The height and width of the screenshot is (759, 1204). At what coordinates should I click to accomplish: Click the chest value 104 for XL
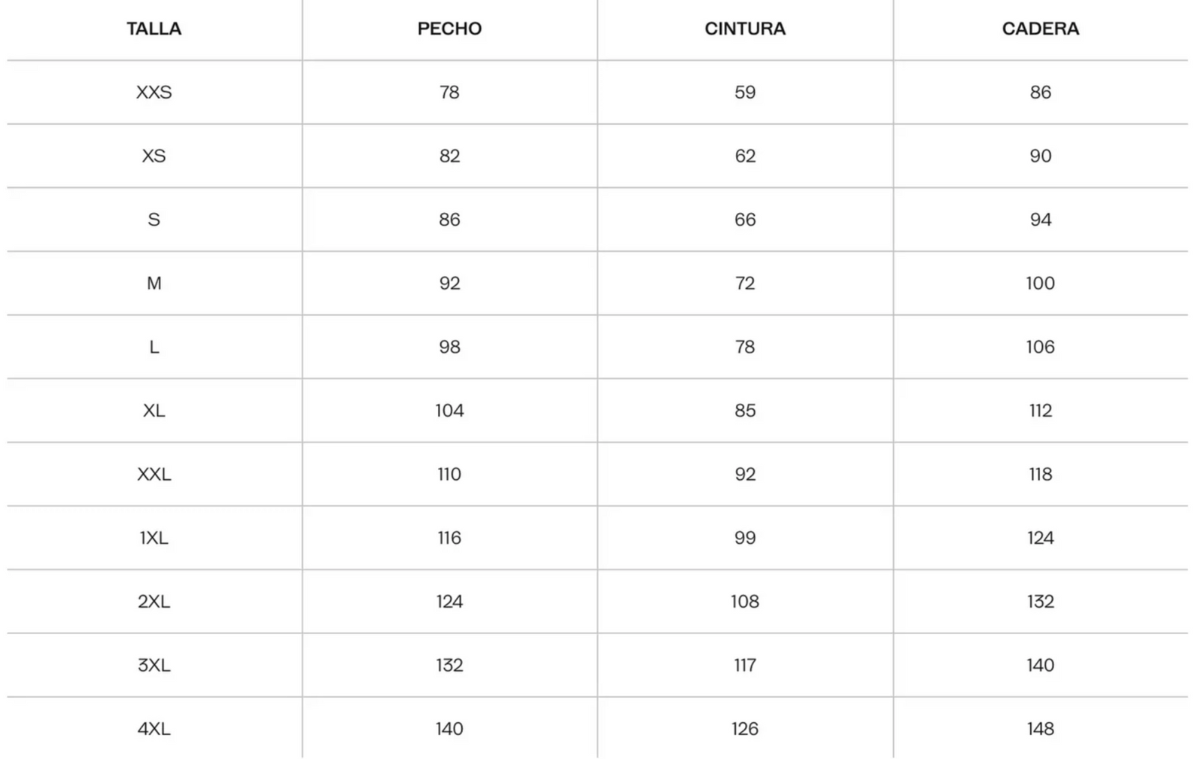coord(449,411)
